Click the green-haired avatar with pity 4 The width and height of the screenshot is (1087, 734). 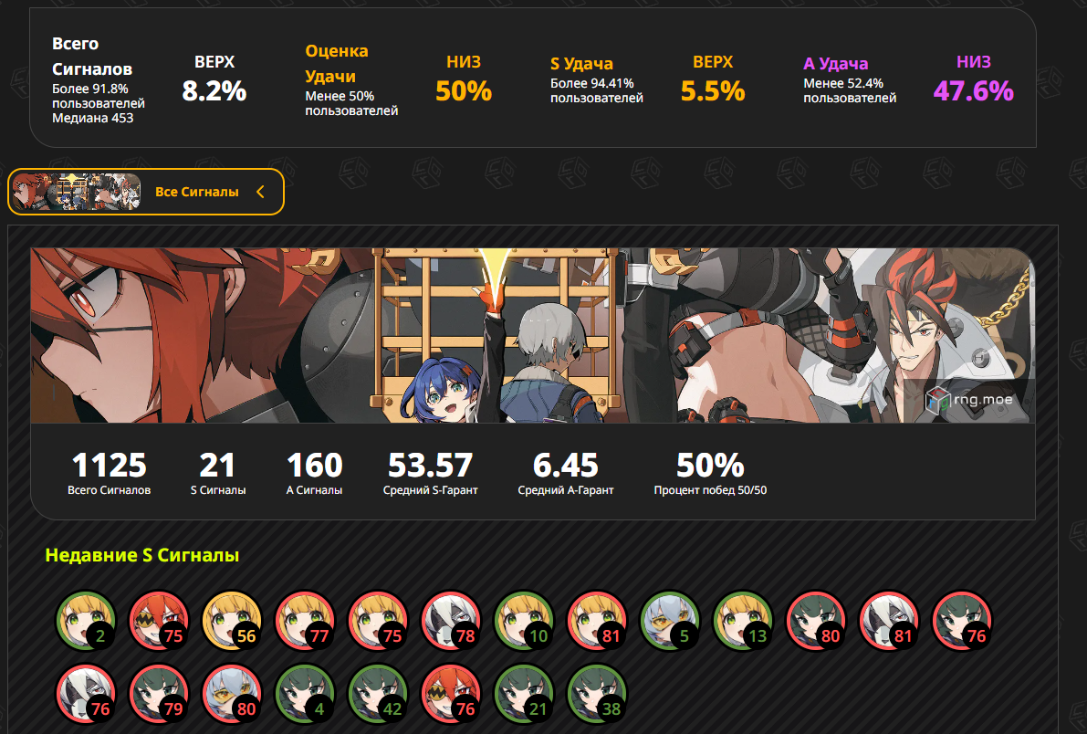pos(304,694)
